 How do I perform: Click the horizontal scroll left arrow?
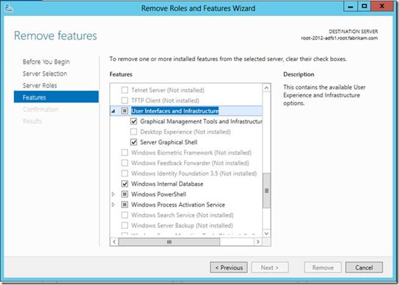(x=114, y=242)
